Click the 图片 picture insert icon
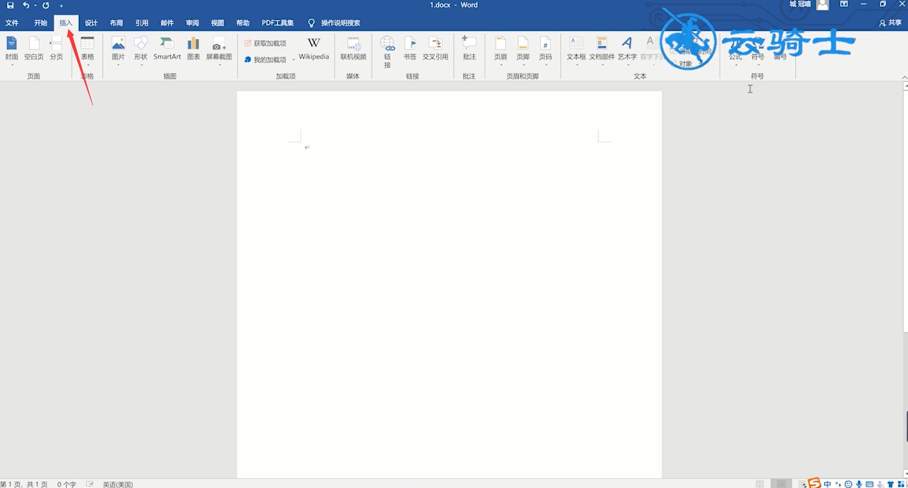 118,50
